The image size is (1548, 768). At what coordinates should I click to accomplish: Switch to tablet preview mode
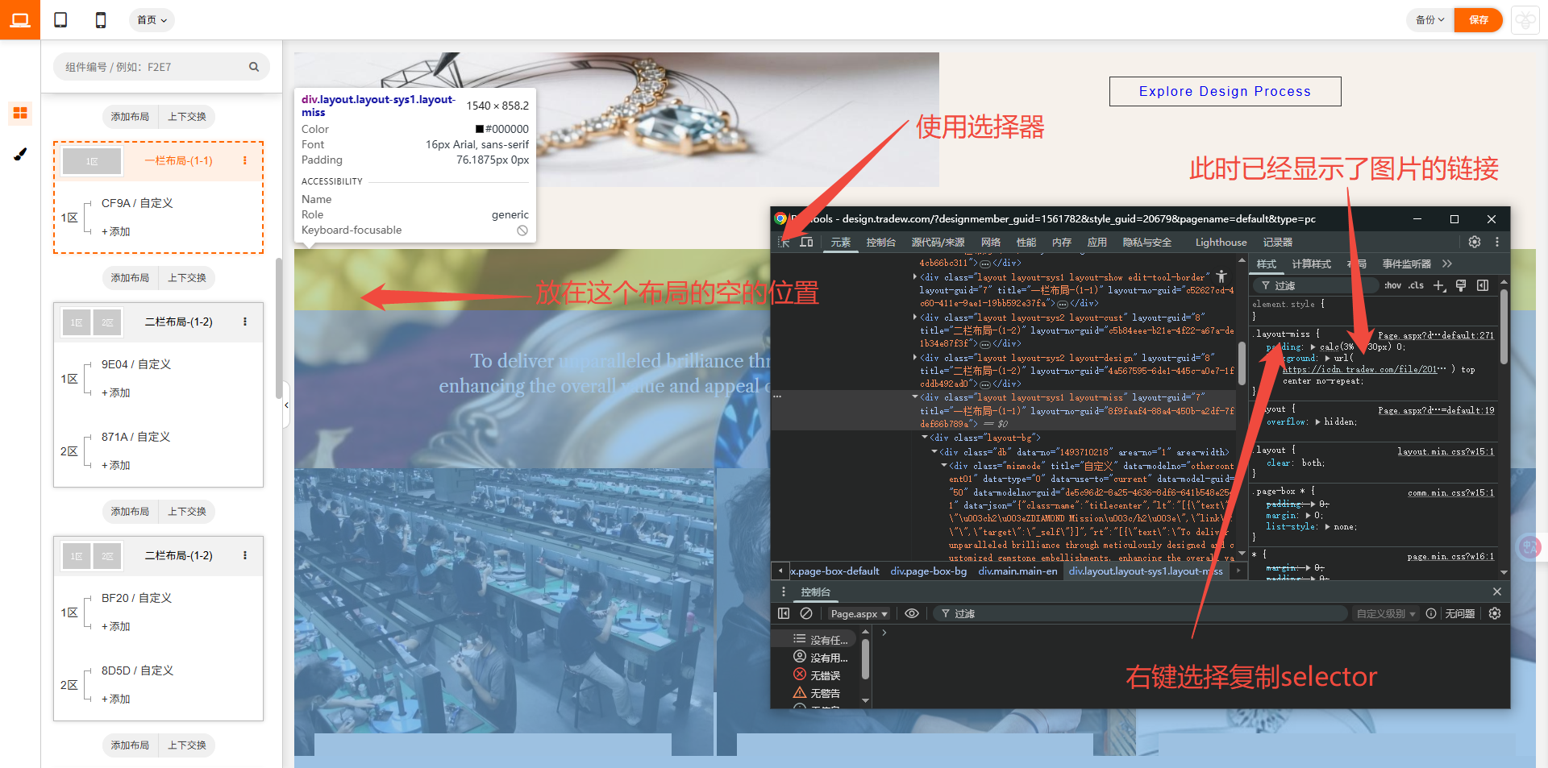pos(60,20)
